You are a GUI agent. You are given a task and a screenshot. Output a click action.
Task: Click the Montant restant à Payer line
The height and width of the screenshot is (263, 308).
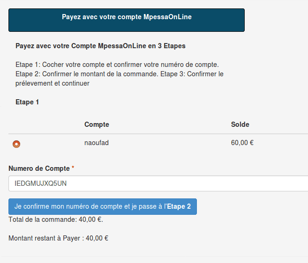58,238
